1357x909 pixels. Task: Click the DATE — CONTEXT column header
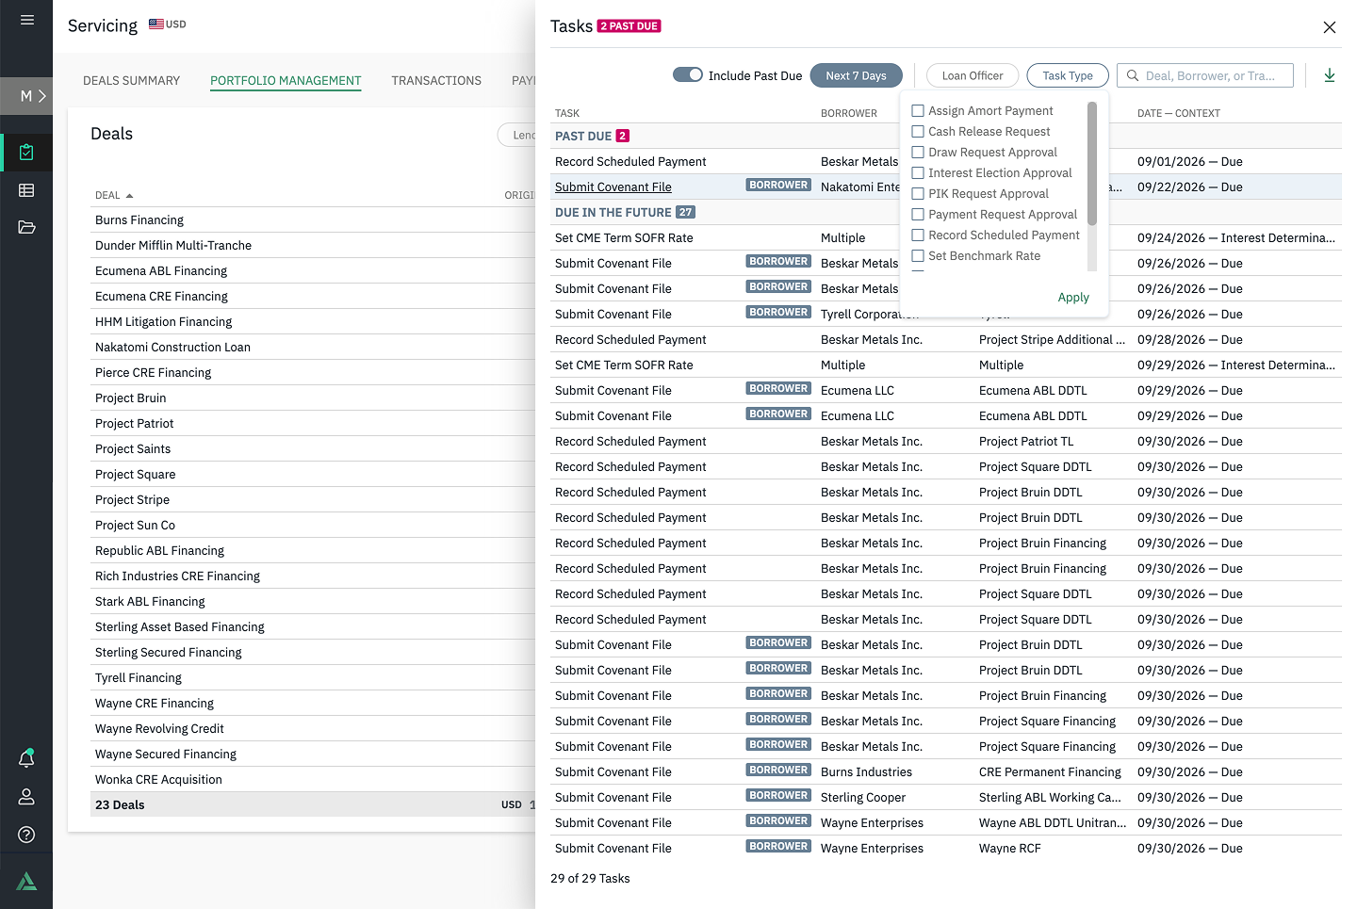[x=1178, y=113]
